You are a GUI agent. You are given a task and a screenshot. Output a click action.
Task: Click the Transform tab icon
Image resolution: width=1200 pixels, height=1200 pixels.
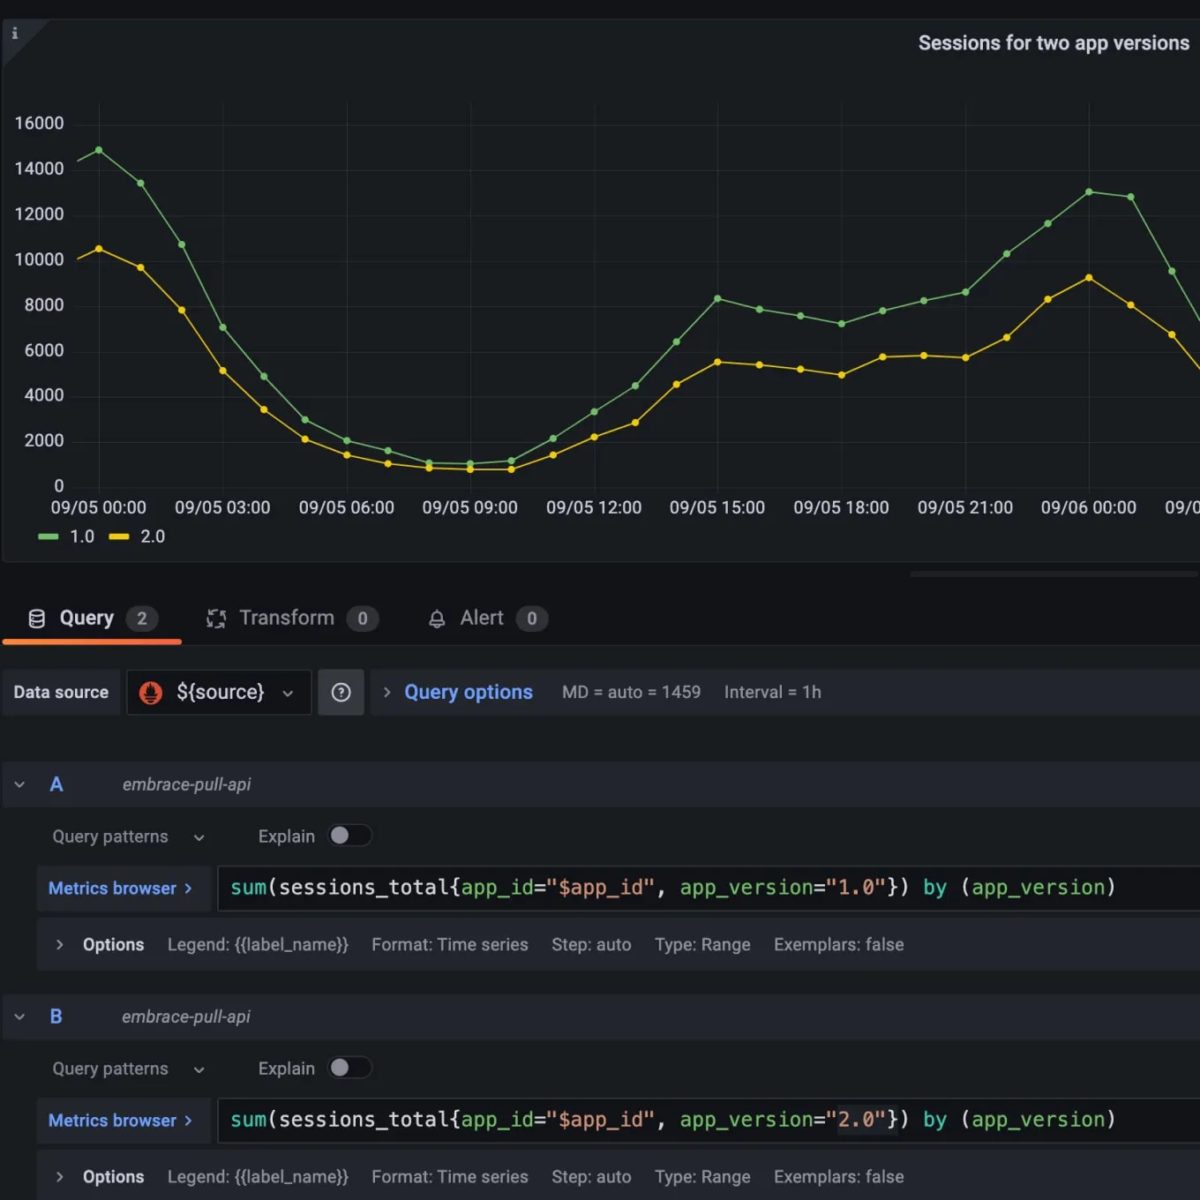[216, 619]
